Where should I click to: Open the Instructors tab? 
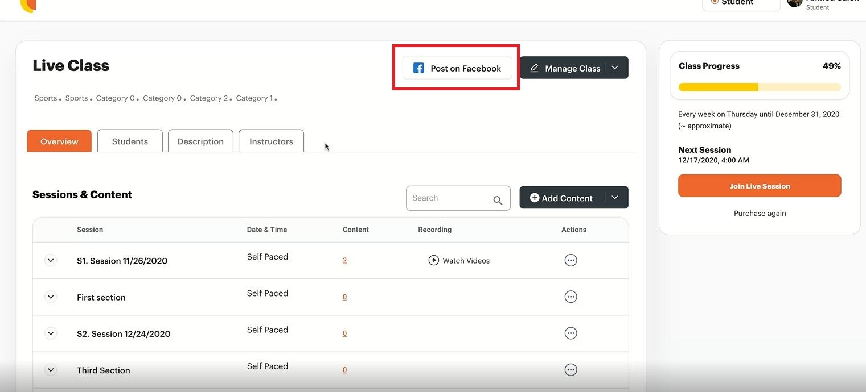click(271, 141)
